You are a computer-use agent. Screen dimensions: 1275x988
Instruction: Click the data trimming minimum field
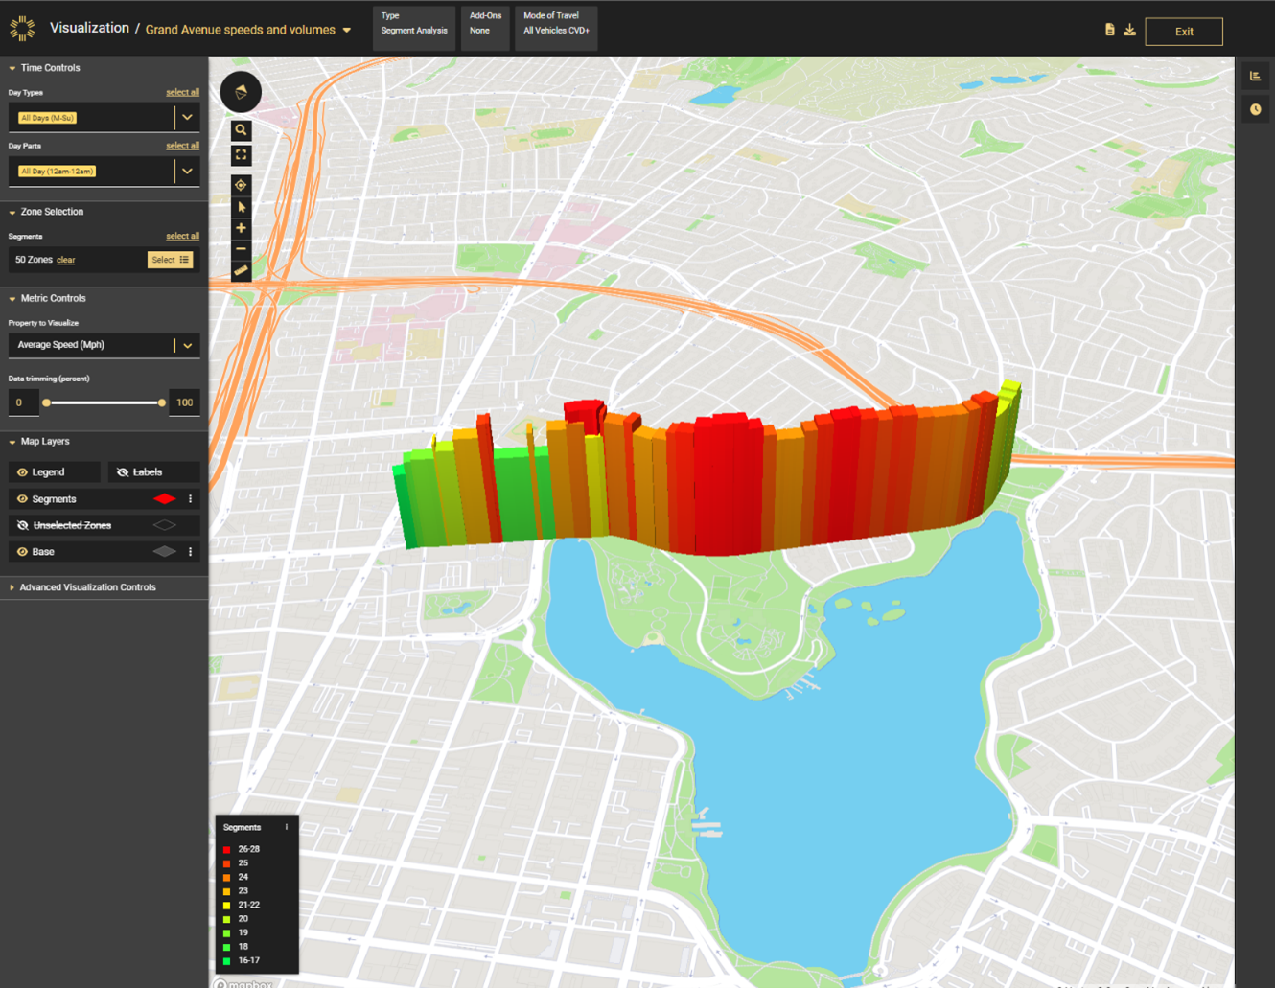23,402
